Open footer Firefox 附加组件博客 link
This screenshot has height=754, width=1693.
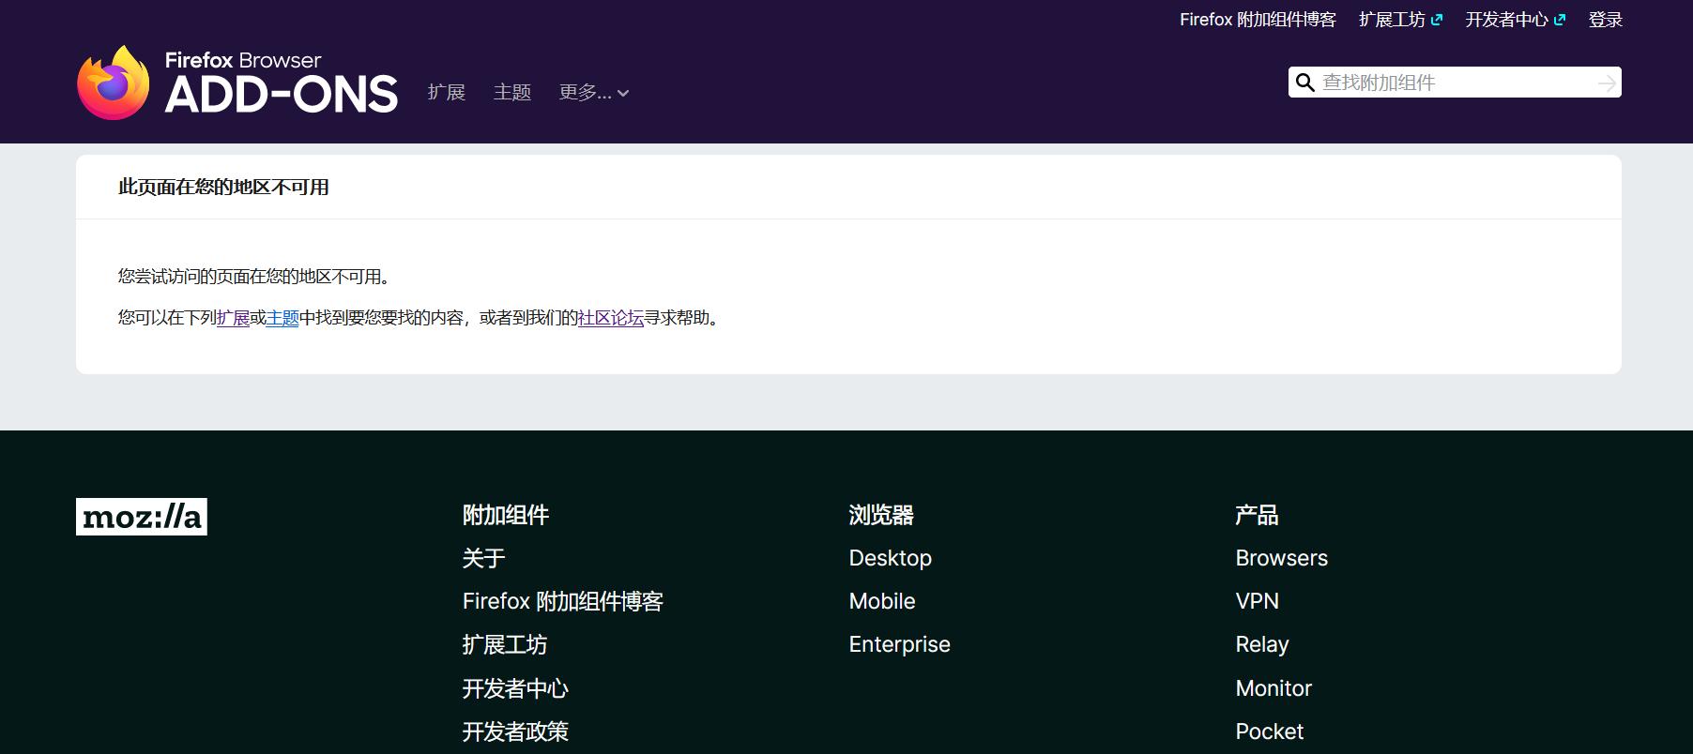pyautogui.click(x=563, y=601)
